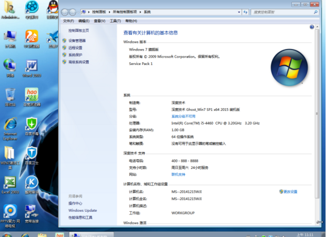Click the vertical scrollbar thumb in System window

[317, 114]
